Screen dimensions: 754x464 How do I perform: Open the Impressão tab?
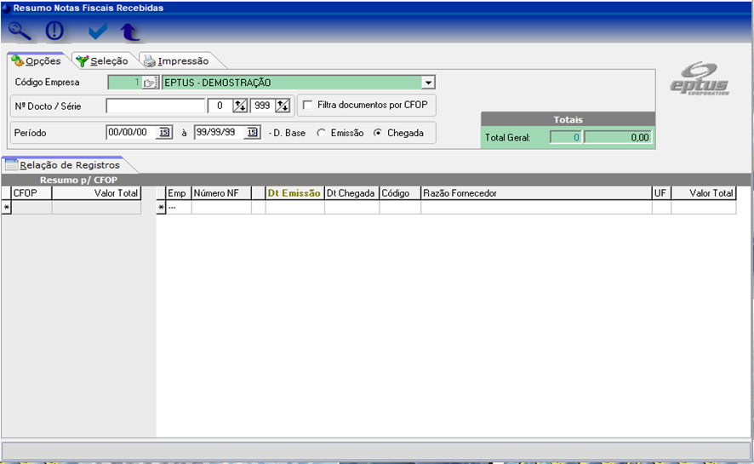point(176,60)
